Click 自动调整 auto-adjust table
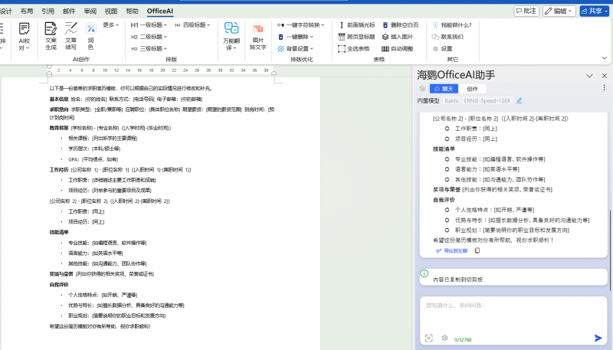Viewport: 613px width, 350px height. (x=398, y=49)
